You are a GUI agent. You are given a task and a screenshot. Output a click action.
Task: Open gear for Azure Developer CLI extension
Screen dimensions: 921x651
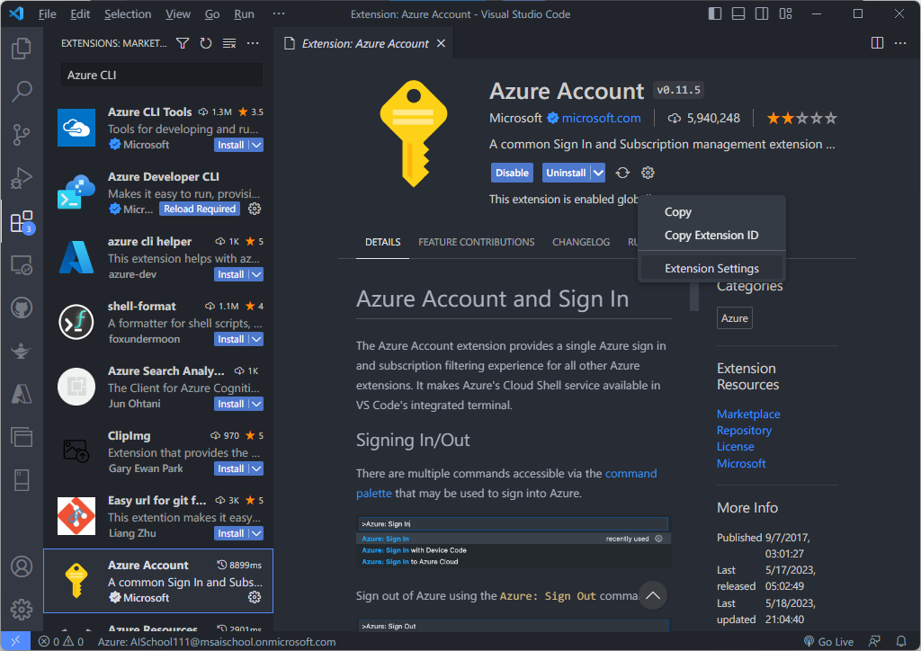(x=255, y=209)
